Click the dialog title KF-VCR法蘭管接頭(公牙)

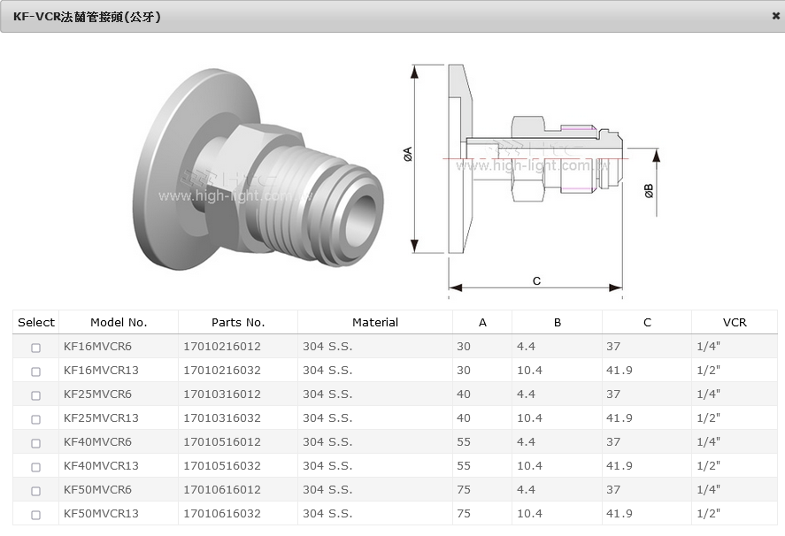point(87,17)
